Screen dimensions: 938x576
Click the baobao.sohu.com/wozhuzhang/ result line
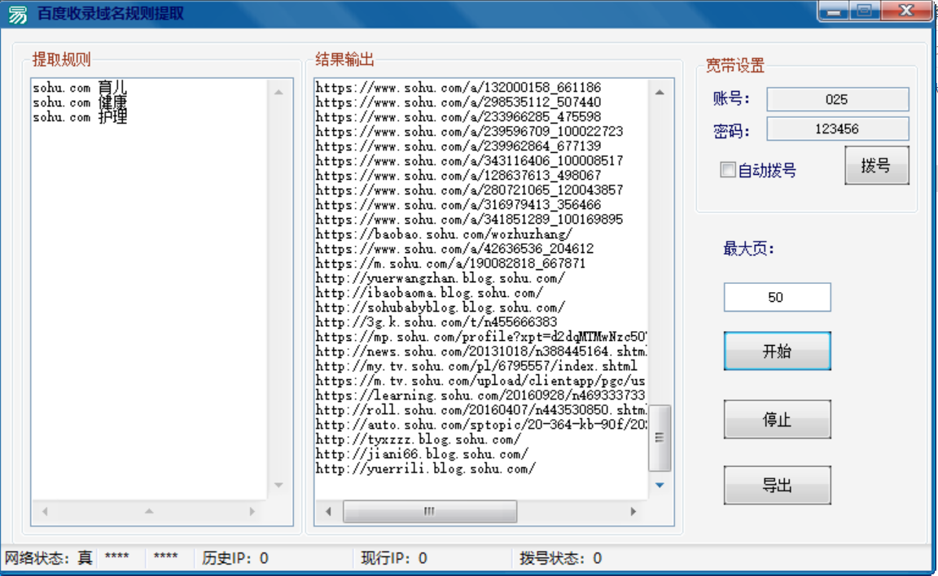444,234
